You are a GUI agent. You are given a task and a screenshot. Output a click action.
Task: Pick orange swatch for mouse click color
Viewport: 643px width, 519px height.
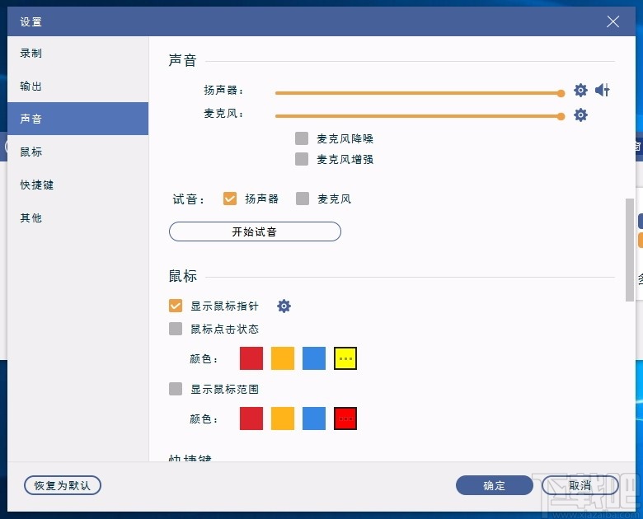[x=283, y=358]
